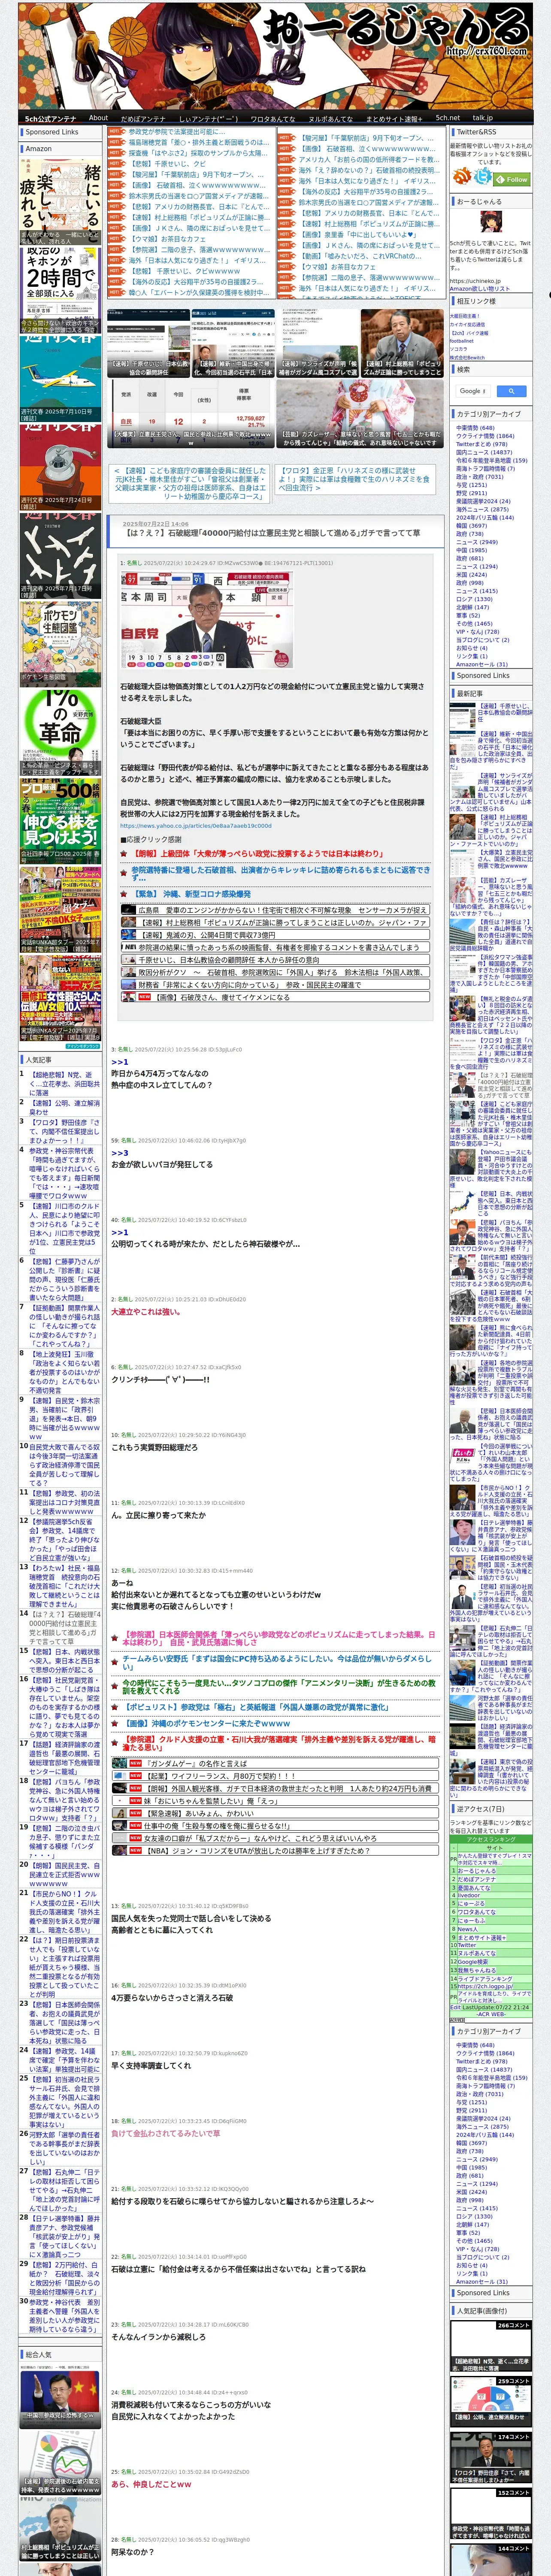Open the ポケモン生態図鑑 book ad

(60, 644)
